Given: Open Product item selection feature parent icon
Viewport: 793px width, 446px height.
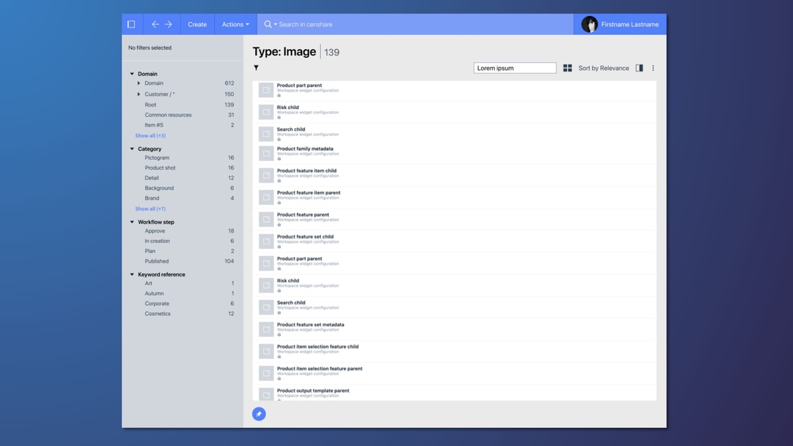Looking at the screenshot, I should point(266,373).
